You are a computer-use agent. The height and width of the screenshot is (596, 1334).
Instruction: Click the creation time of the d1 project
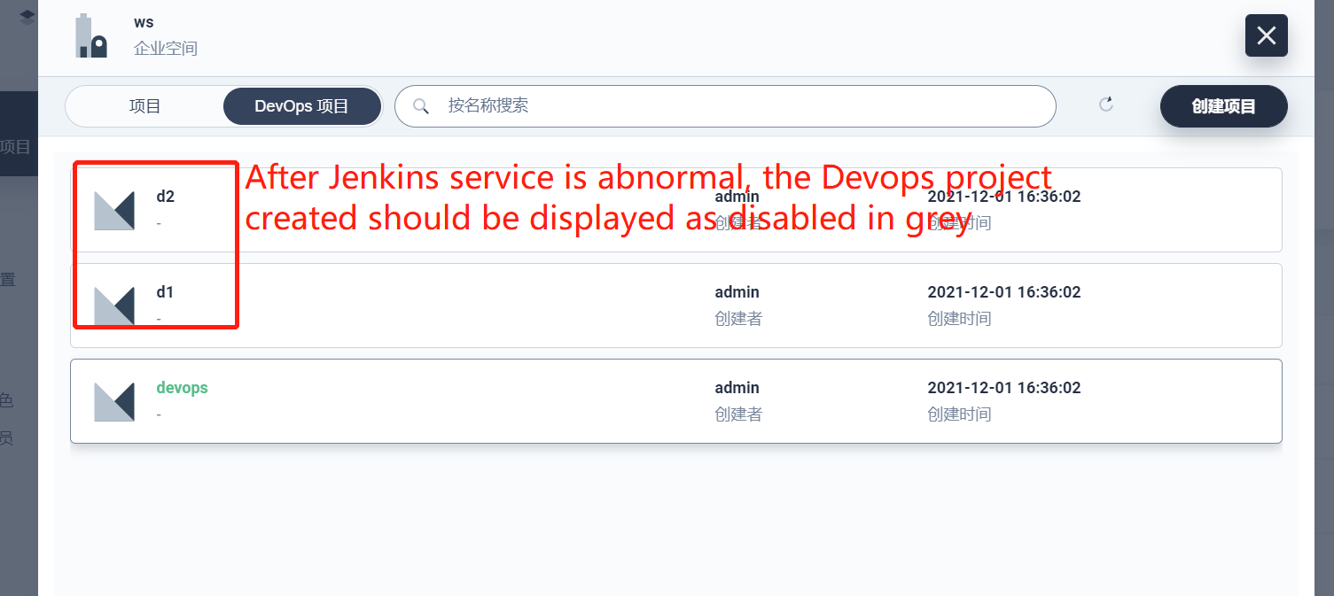pyautogui.click(x=1004, y=291)
